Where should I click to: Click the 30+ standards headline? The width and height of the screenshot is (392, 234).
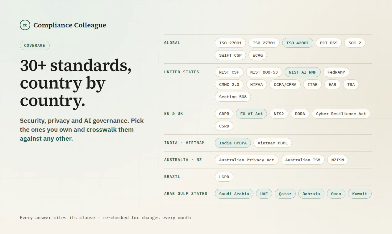click(76, 83)
